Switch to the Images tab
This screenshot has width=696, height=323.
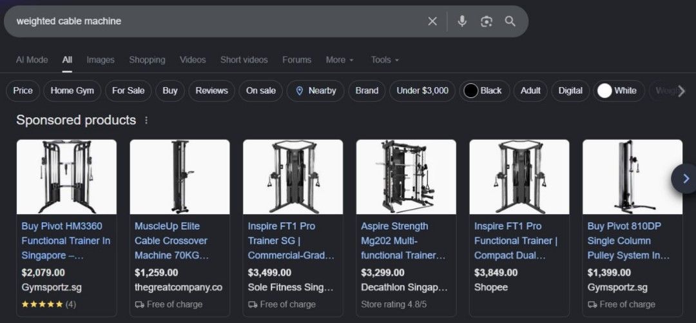tap(101, 60)
